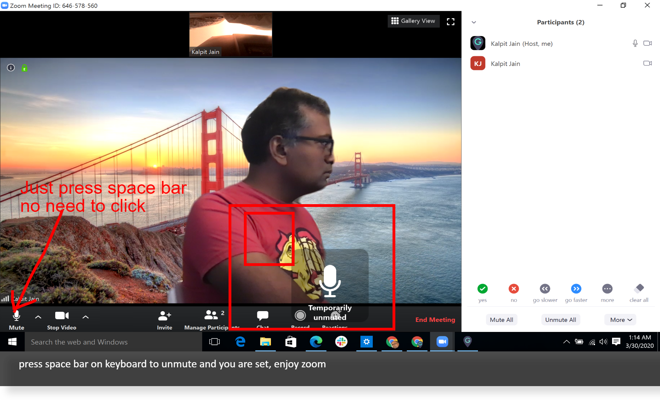
Task: Click host's microphone icon in participants list
Action: click(x=635, y=43)
